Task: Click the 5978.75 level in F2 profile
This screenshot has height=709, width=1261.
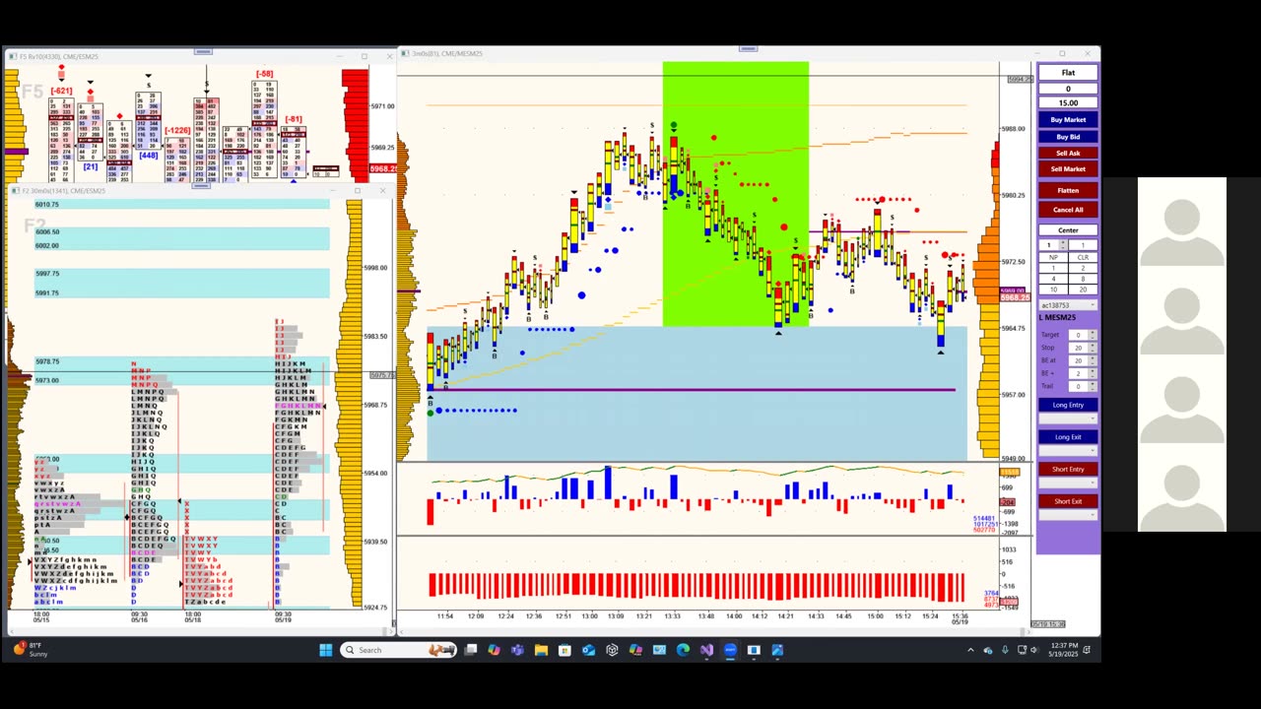Action: pos(47,361)
